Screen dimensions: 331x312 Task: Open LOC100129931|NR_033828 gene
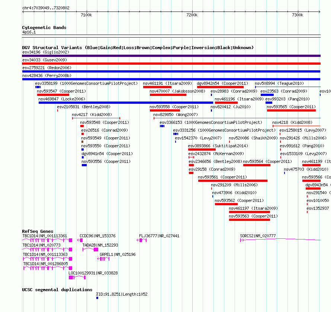(x=77, y=277)
